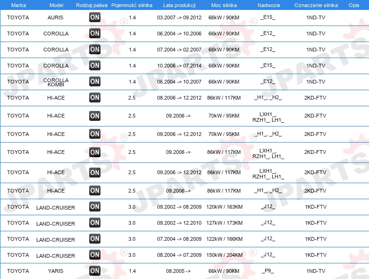Click the Lata produkcji header

(179, 5)
